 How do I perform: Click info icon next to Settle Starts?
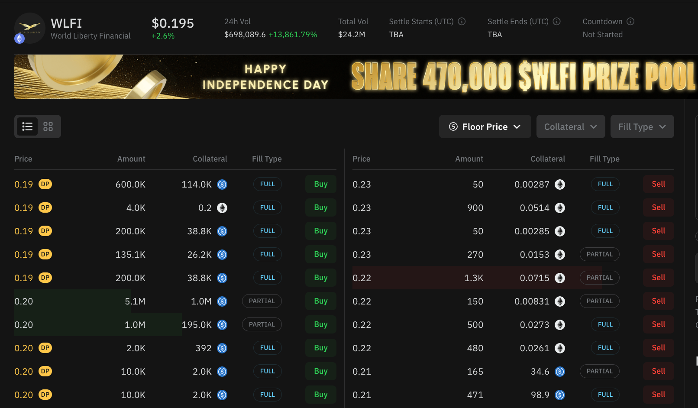[462, 21]
